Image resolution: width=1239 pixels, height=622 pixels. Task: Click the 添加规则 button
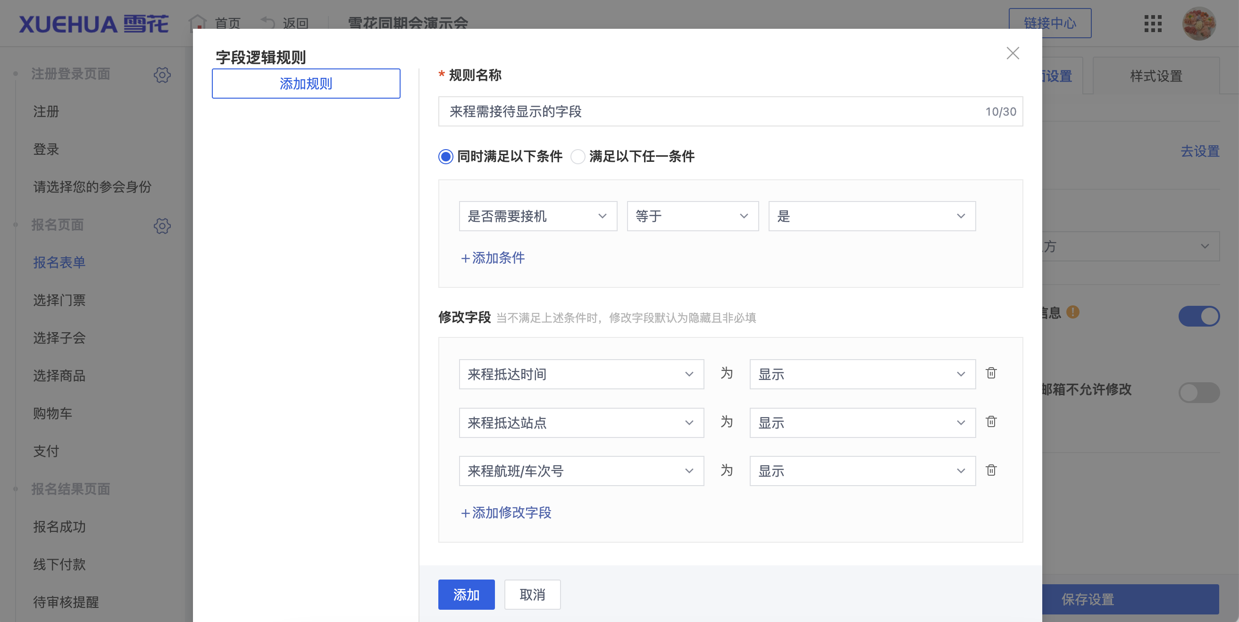pos(306,83)
